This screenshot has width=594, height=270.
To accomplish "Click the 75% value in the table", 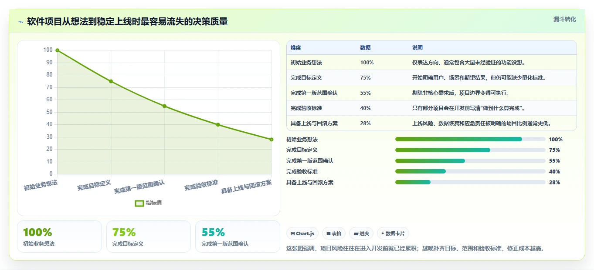I will point(366,78).
